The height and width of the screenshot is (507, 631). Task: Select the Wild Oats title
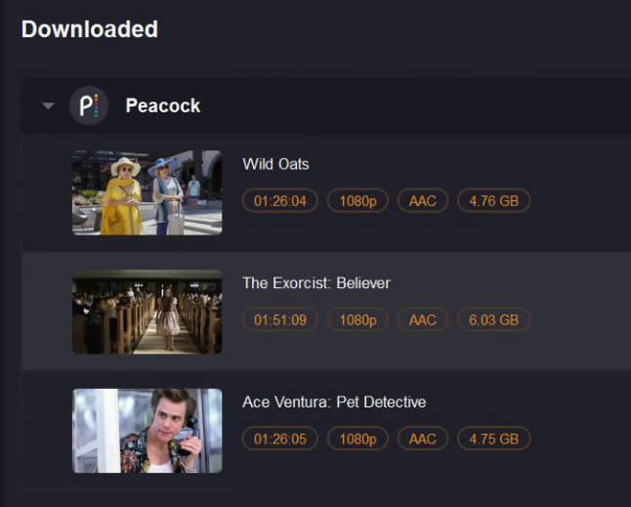tap(275, 164)
